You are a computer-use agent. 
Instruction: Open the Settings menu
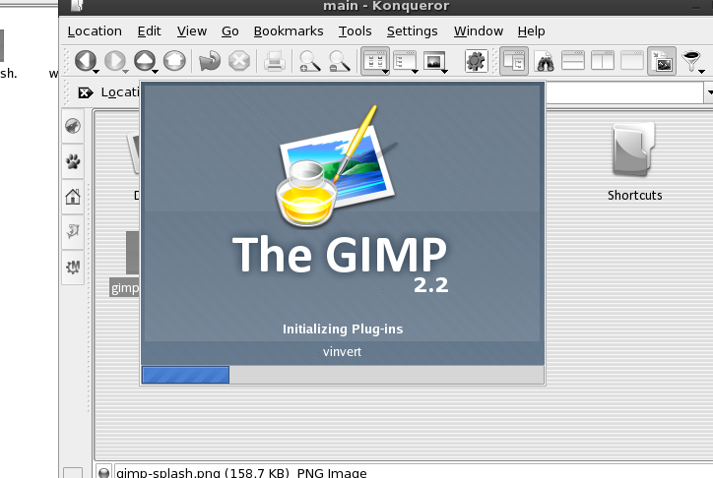tap(412, 30)
